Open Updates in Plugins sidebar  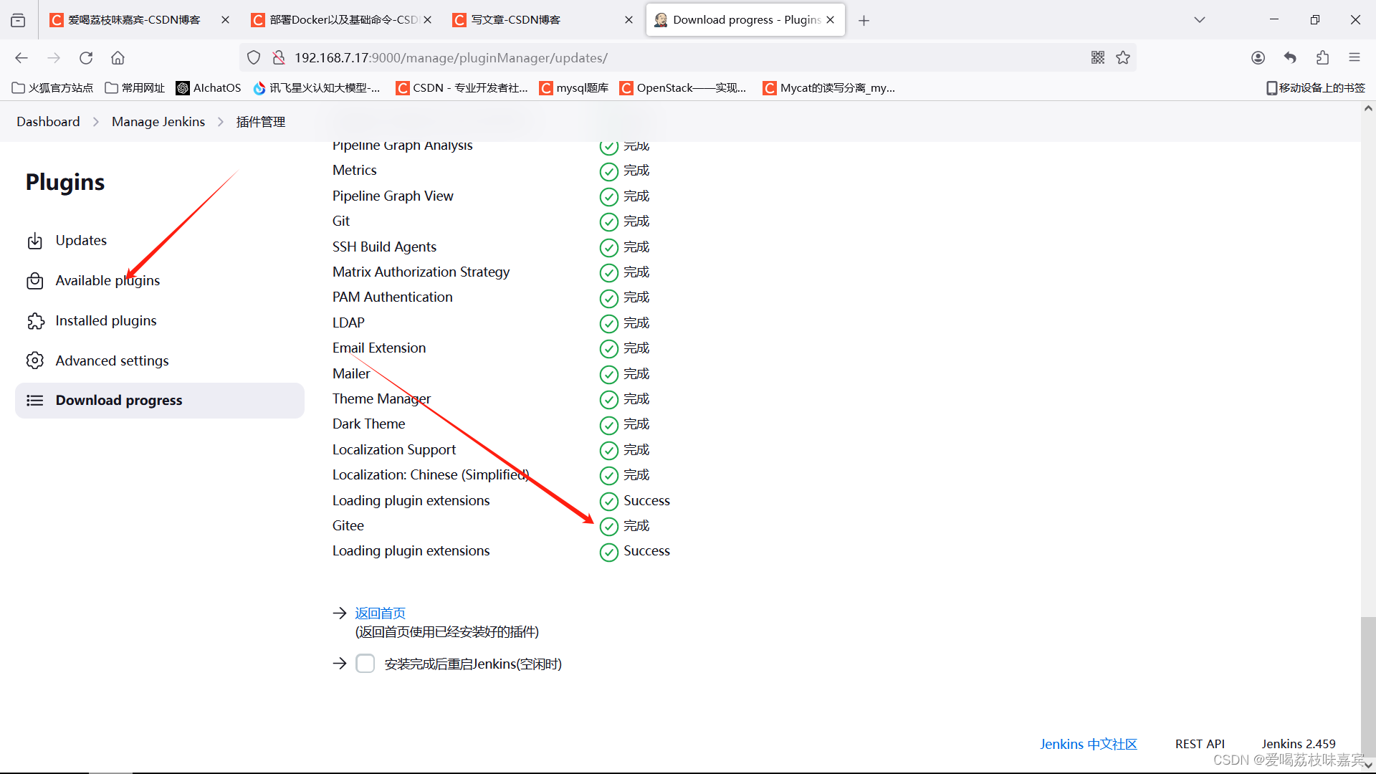160,241
